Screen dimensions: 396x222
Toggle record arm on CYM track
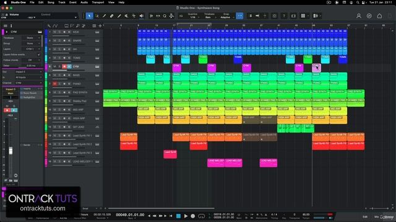[64, 67]
